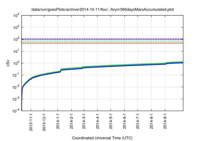Click the 10^-3 y-axis tick label
202x141 pixels.
(x=16, y=99)
